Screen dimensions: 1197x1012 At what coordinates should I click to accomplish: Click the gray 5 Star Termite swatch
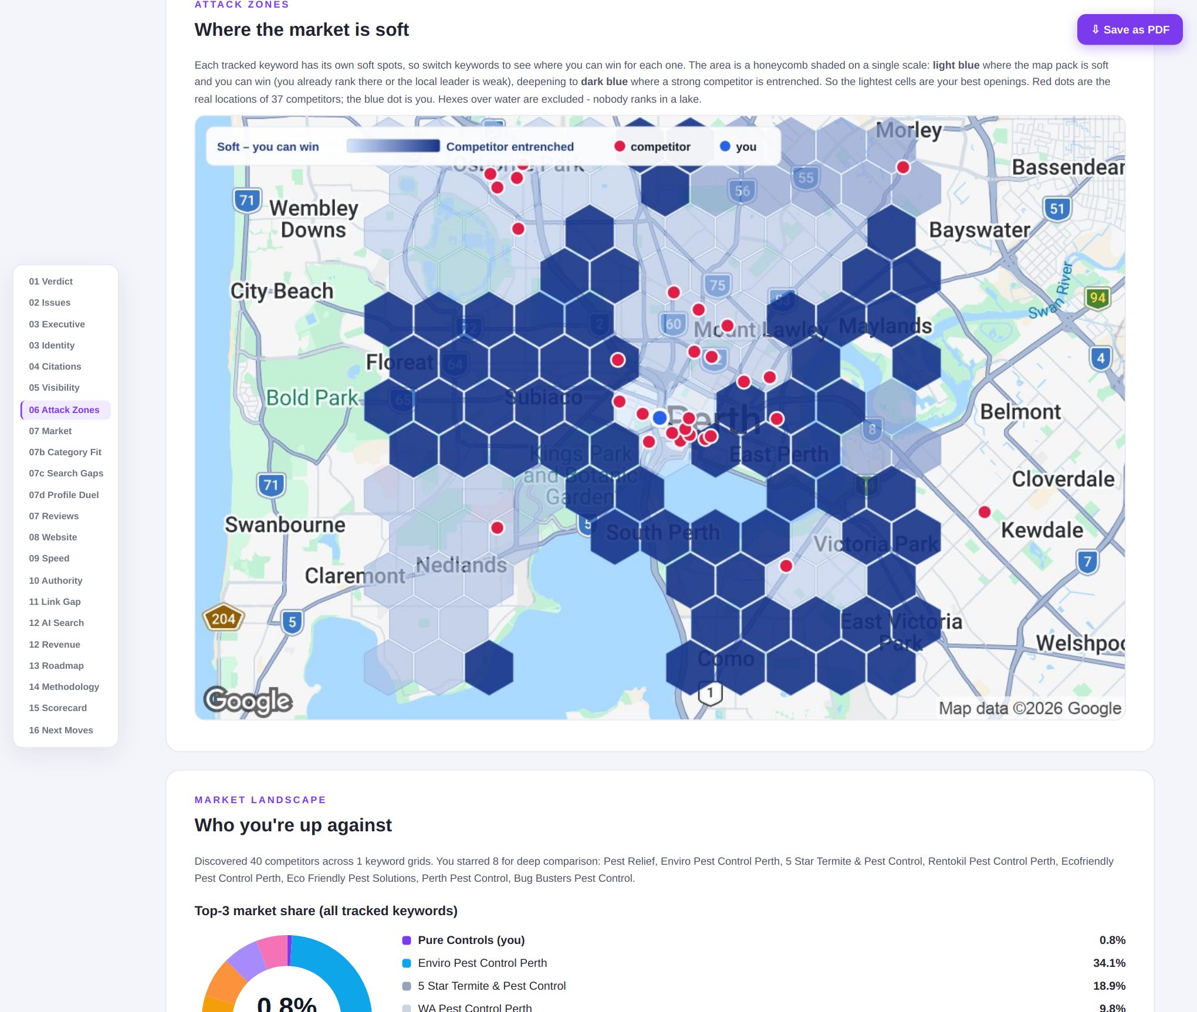[406, 986]
